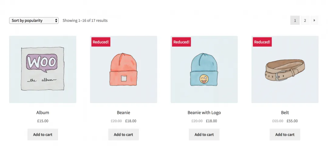Open the Album product image

[43, 69]
